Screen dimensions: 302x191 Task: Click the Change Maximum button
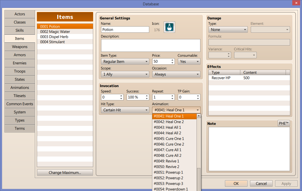tap(65, 173)
